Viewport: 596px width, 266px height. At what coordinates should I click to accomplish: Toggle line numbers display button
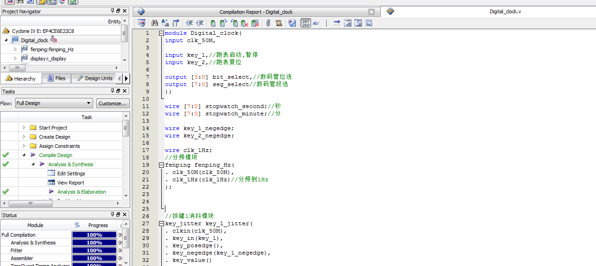click(306, 23)
